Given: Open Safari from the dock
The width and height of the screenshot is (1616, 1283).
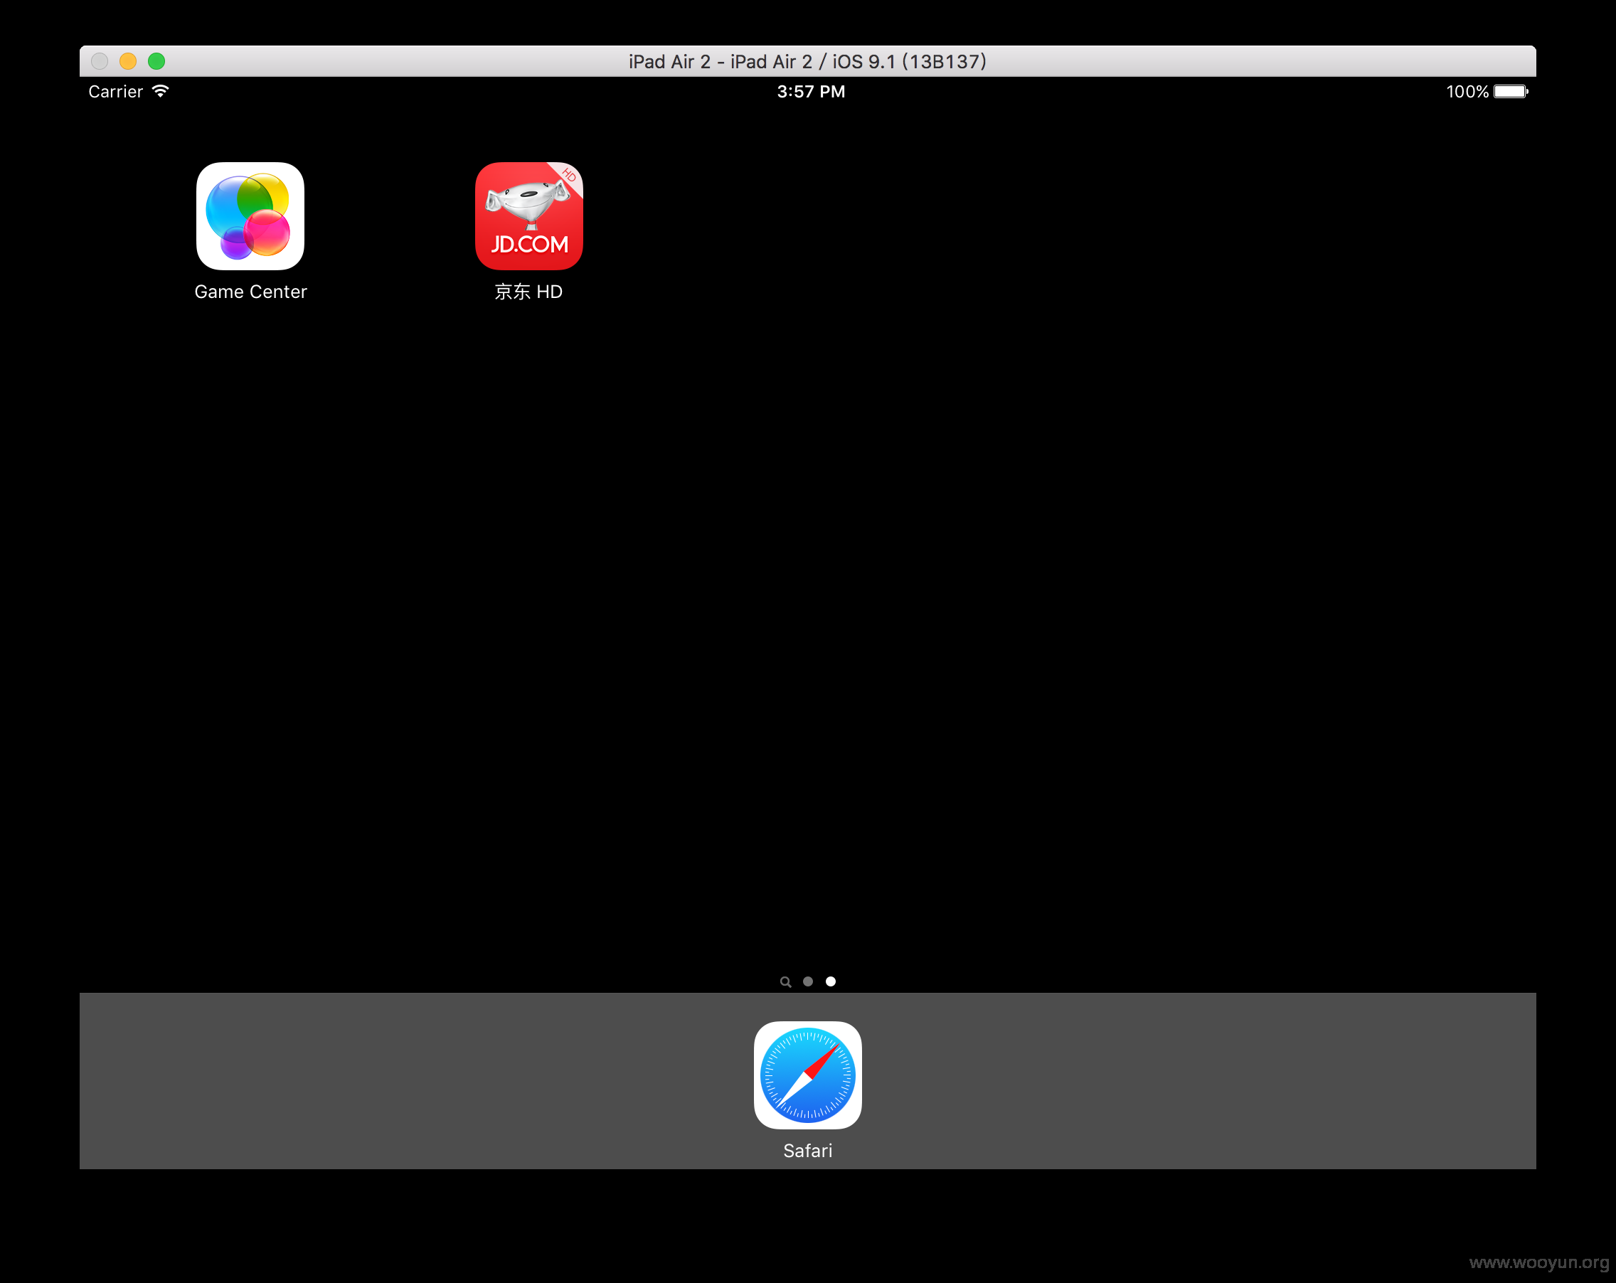Looking at the screenshot, I should [x=808, y=1075].
